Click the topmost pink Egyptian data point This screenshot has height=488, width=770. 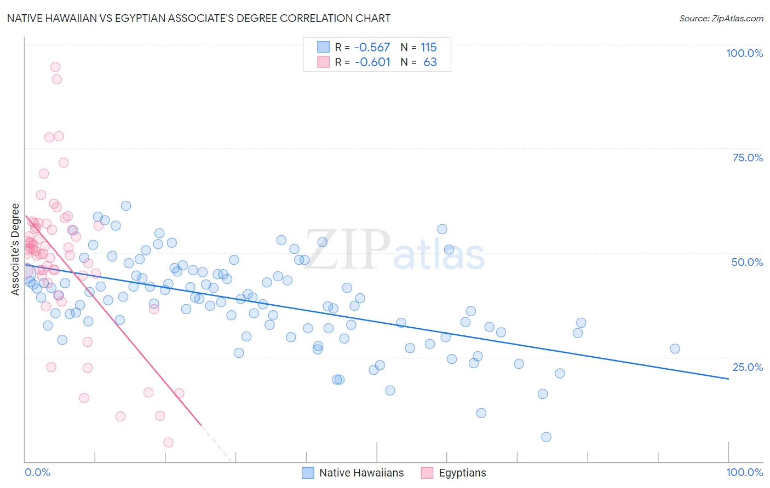[55, 67]
